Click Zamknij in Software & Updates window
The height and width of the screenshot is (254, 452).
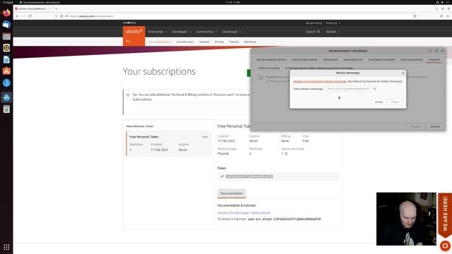click(x=435, y=127)
